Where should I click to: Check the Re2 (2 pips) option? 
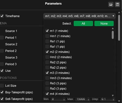[47, 62]
